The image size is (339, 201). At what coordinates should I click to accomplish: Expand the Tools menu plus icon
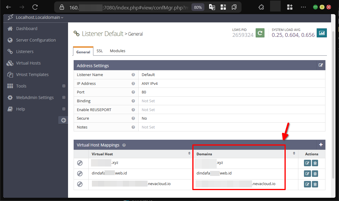64,86
